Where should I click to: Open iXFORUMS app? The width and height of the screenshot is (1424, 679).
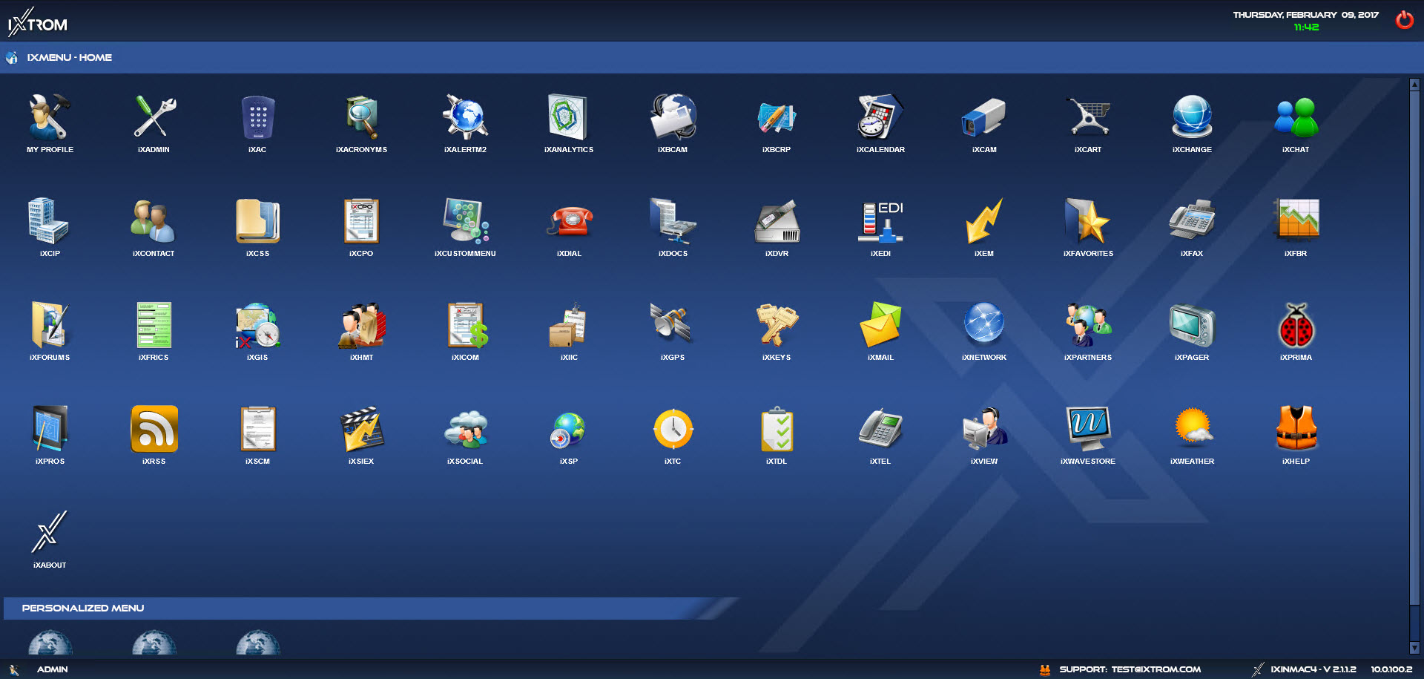click(50, 325)
